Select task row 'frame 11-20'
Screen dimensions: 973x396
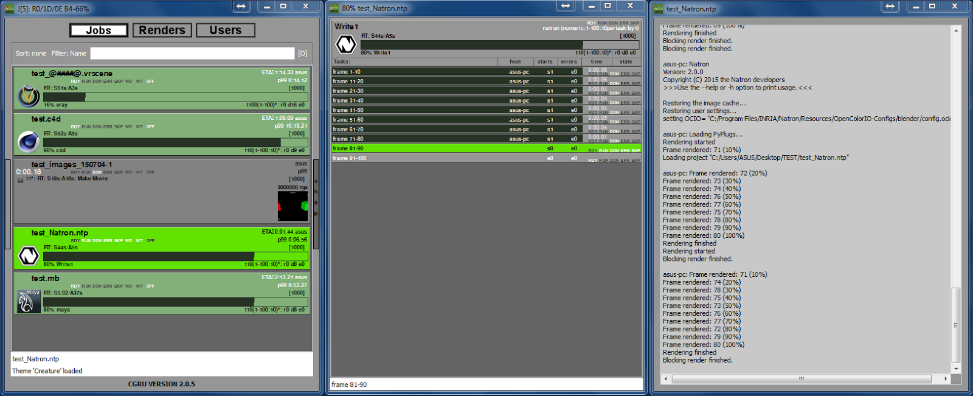tap(486, 82)
